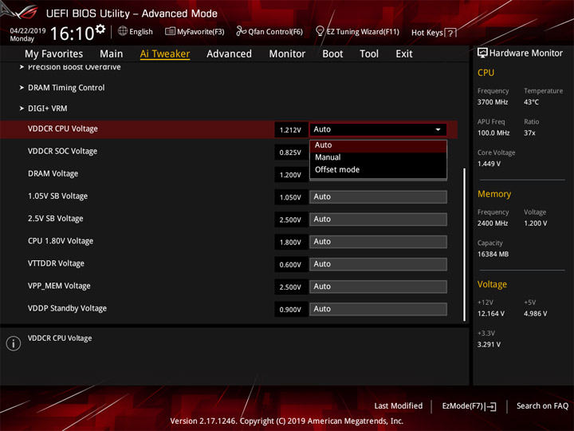Viewport: 574px width, 431px height.
Task: Click the 1.212V CPU voltage value
Action: (x=290, y=130)
